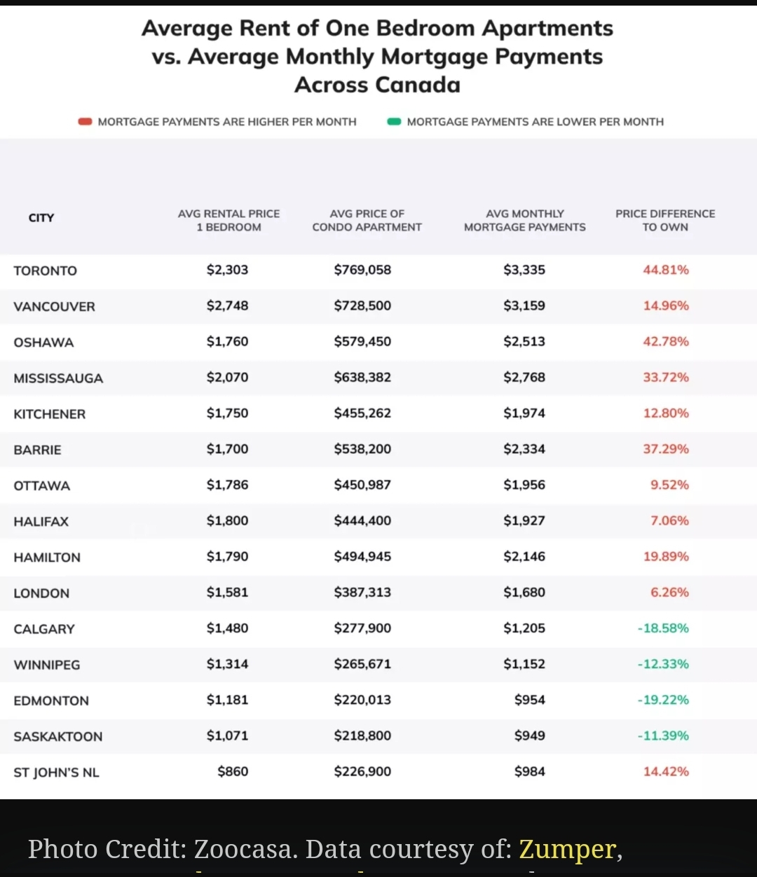Select the VANCOUVER city name
Image resolution: width=757 pixels, height=877 pixels.
55,307
